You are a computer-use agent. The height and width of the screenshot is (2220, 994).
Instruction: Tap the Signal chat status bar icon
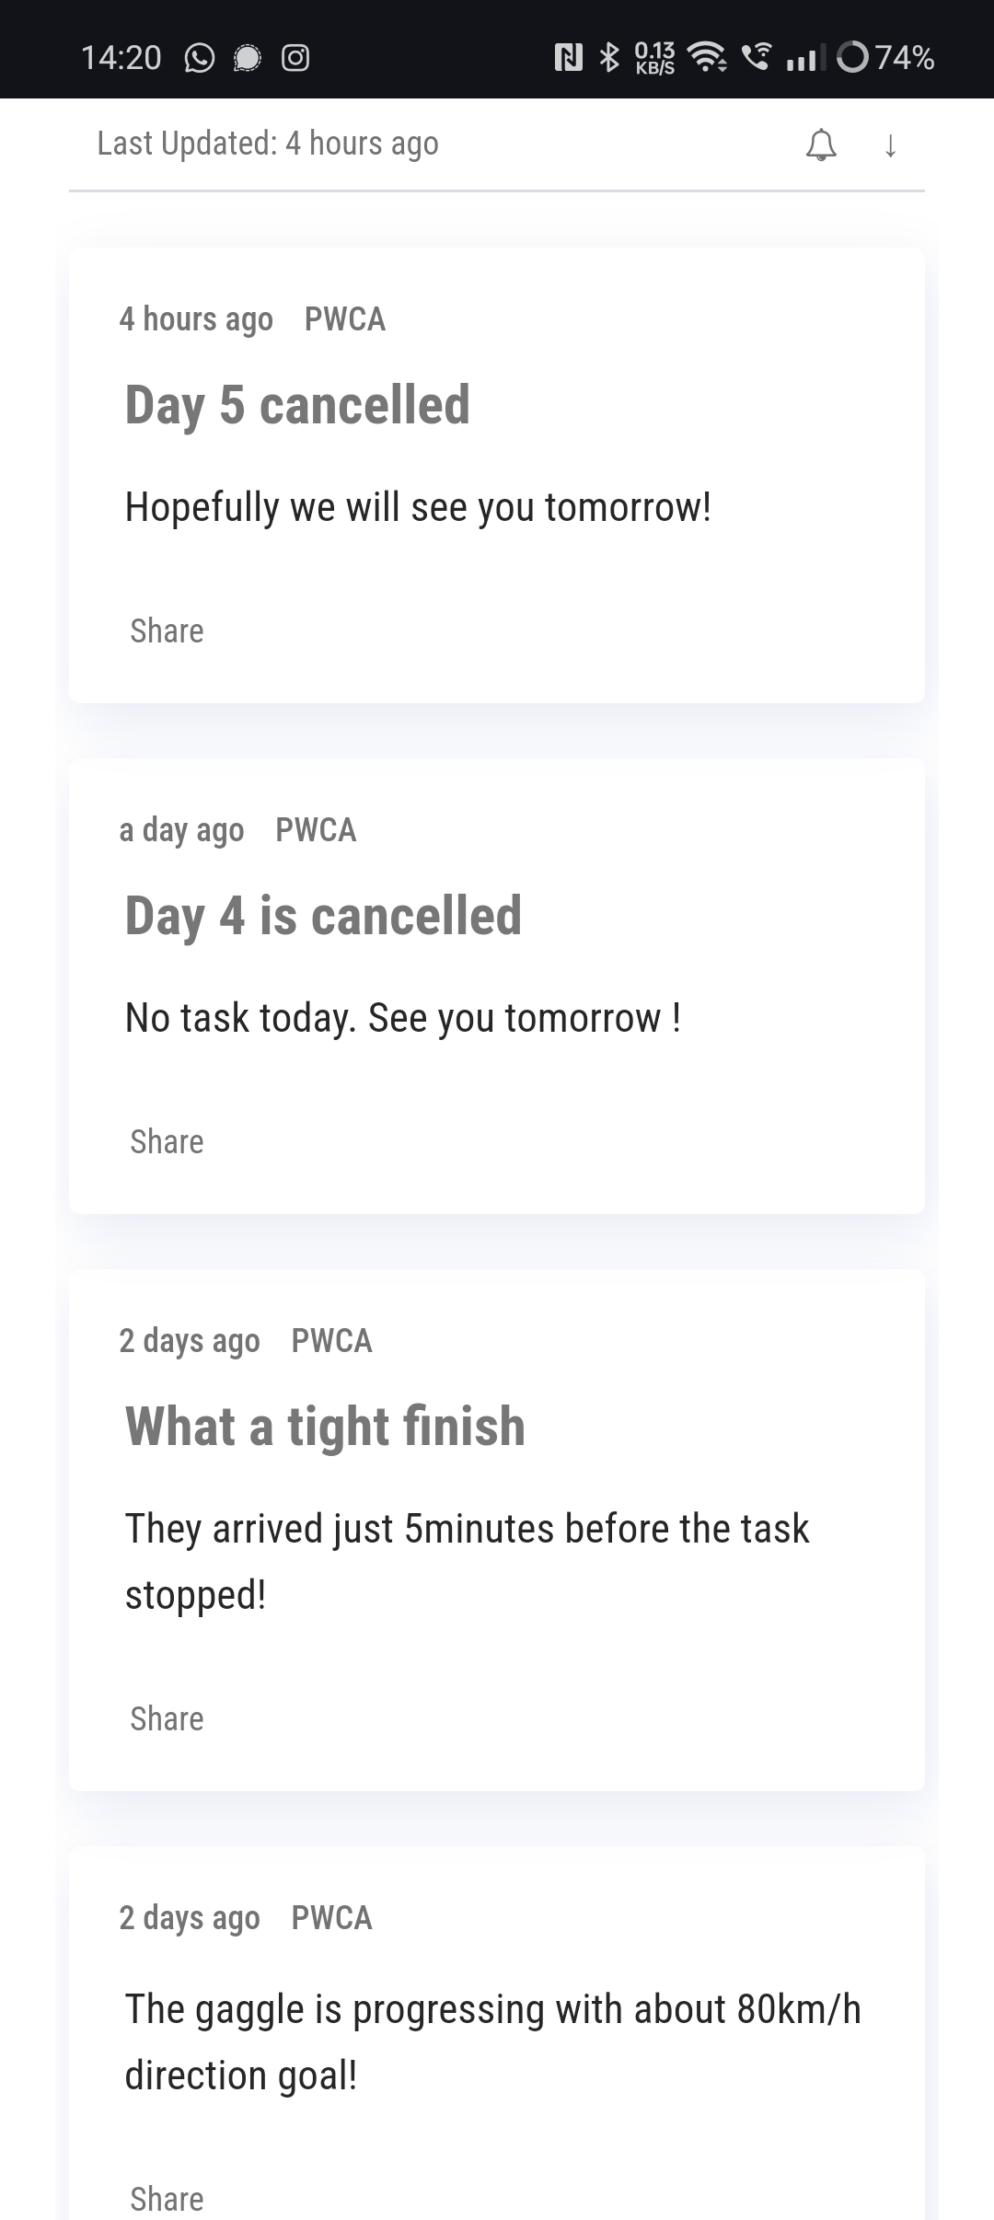(x=247, y=58)
